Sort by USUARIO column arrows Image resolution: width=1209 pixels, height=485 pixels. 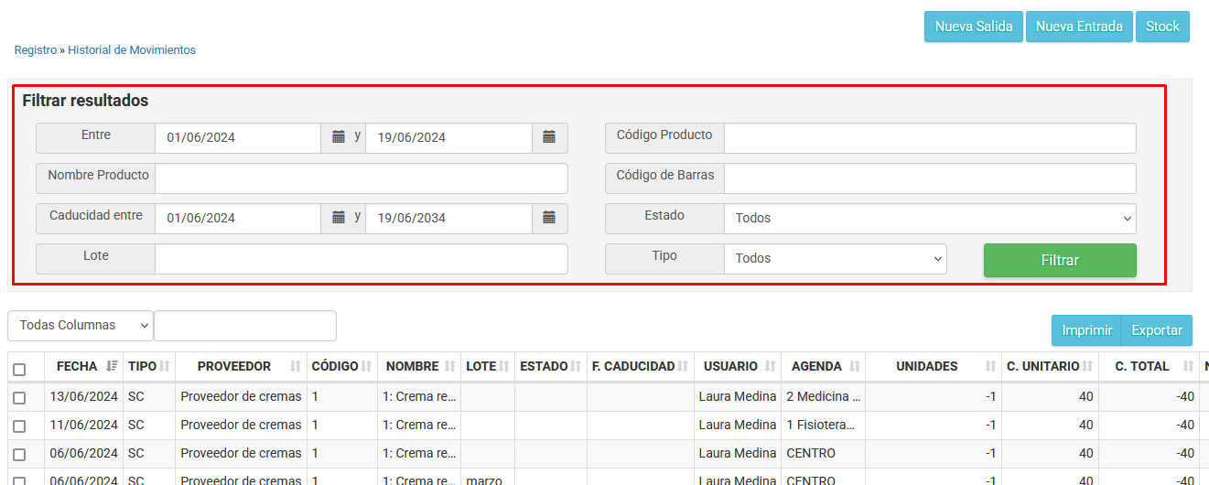[x=769, y=366]
